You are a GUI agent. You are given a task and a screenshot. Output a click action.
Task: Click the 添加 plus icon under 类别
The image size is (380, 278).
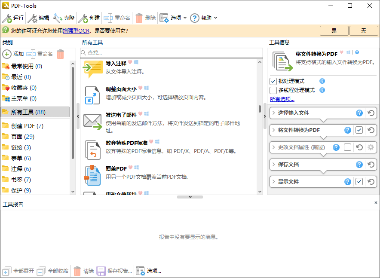[x=7, y=54]
